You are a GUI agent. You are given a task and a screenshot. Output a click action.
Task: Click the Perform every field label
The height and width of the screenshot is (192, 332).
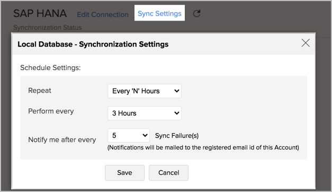tap(51, 111)
